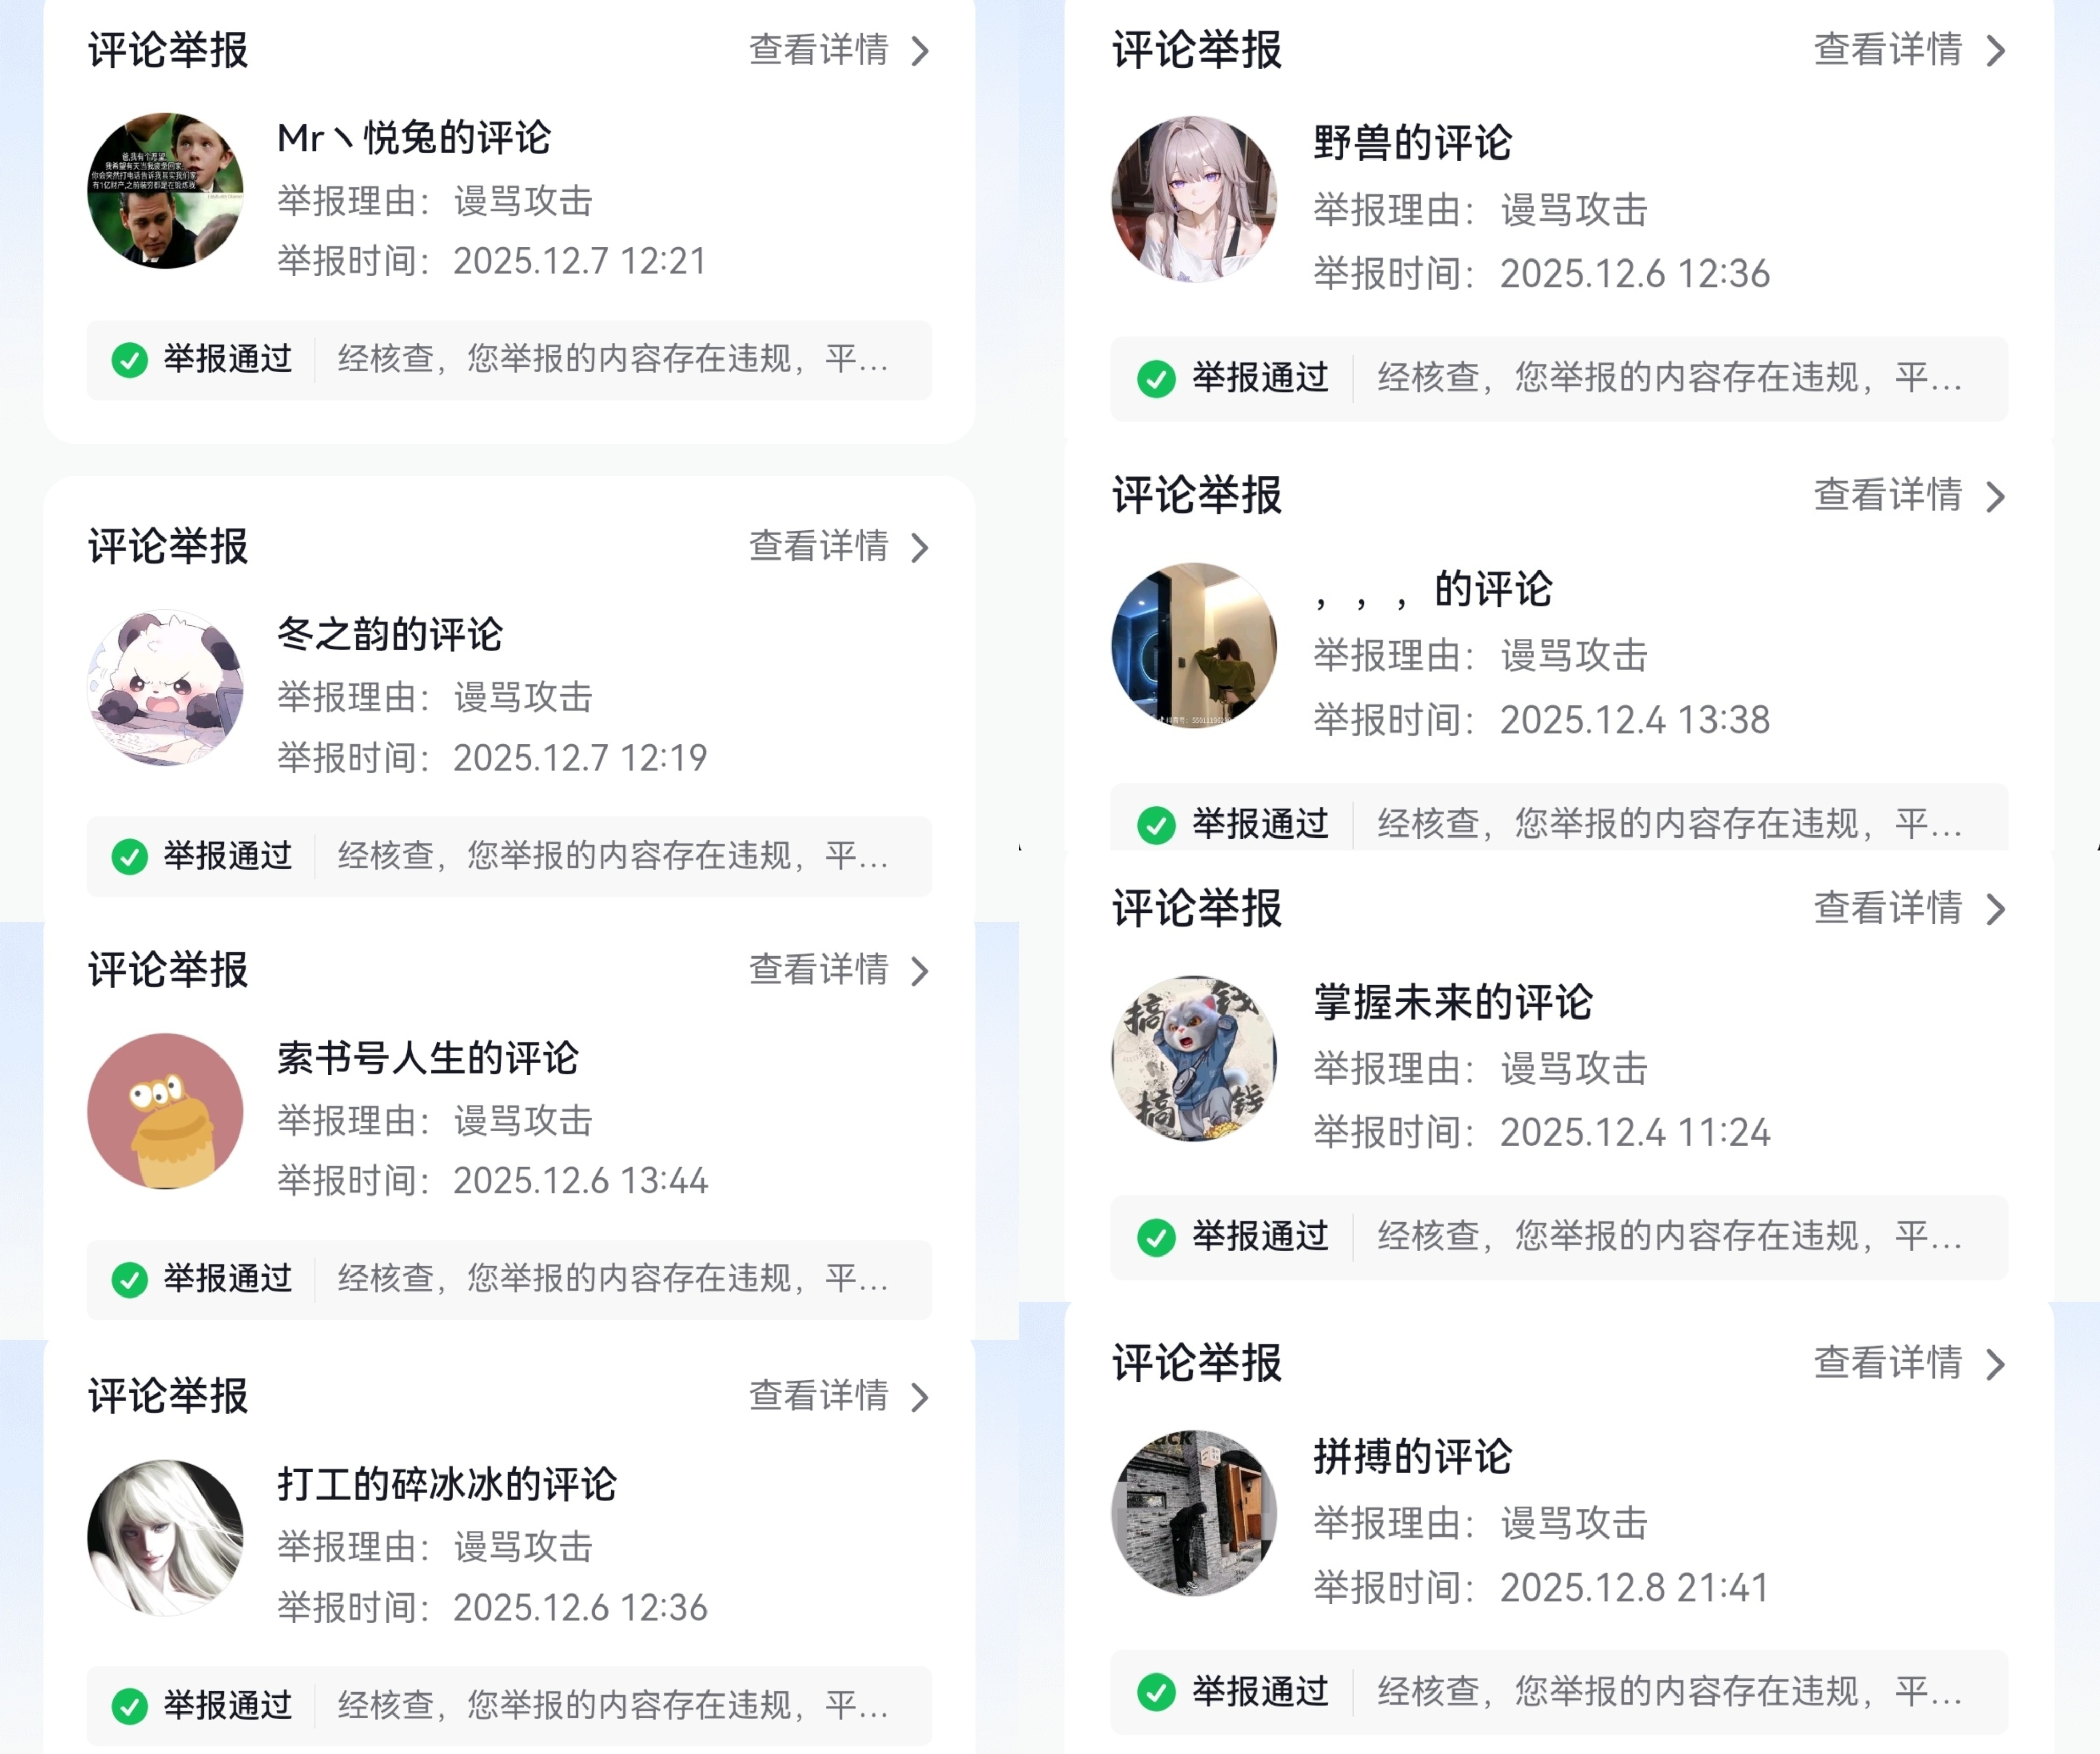Tap 掌握未来 cat avatar

pos(1194,1059)
